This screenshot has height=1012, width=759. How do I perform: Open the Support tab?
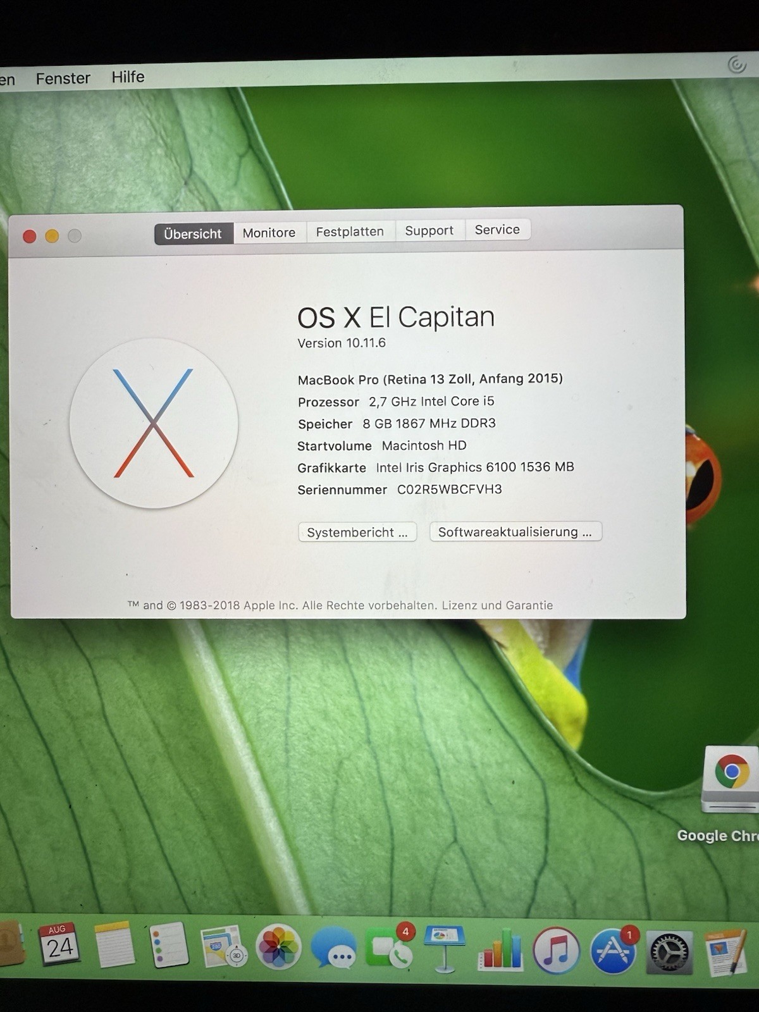(429, 230)
